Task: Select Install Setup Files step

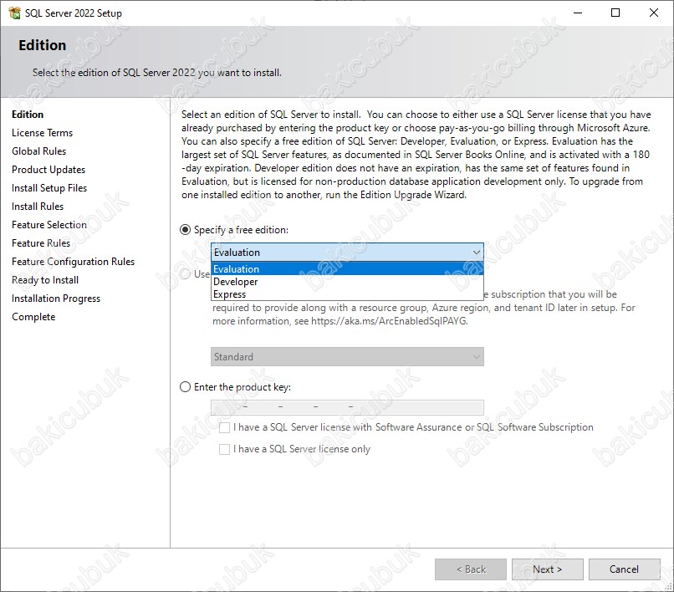Action: coord(49,188)
